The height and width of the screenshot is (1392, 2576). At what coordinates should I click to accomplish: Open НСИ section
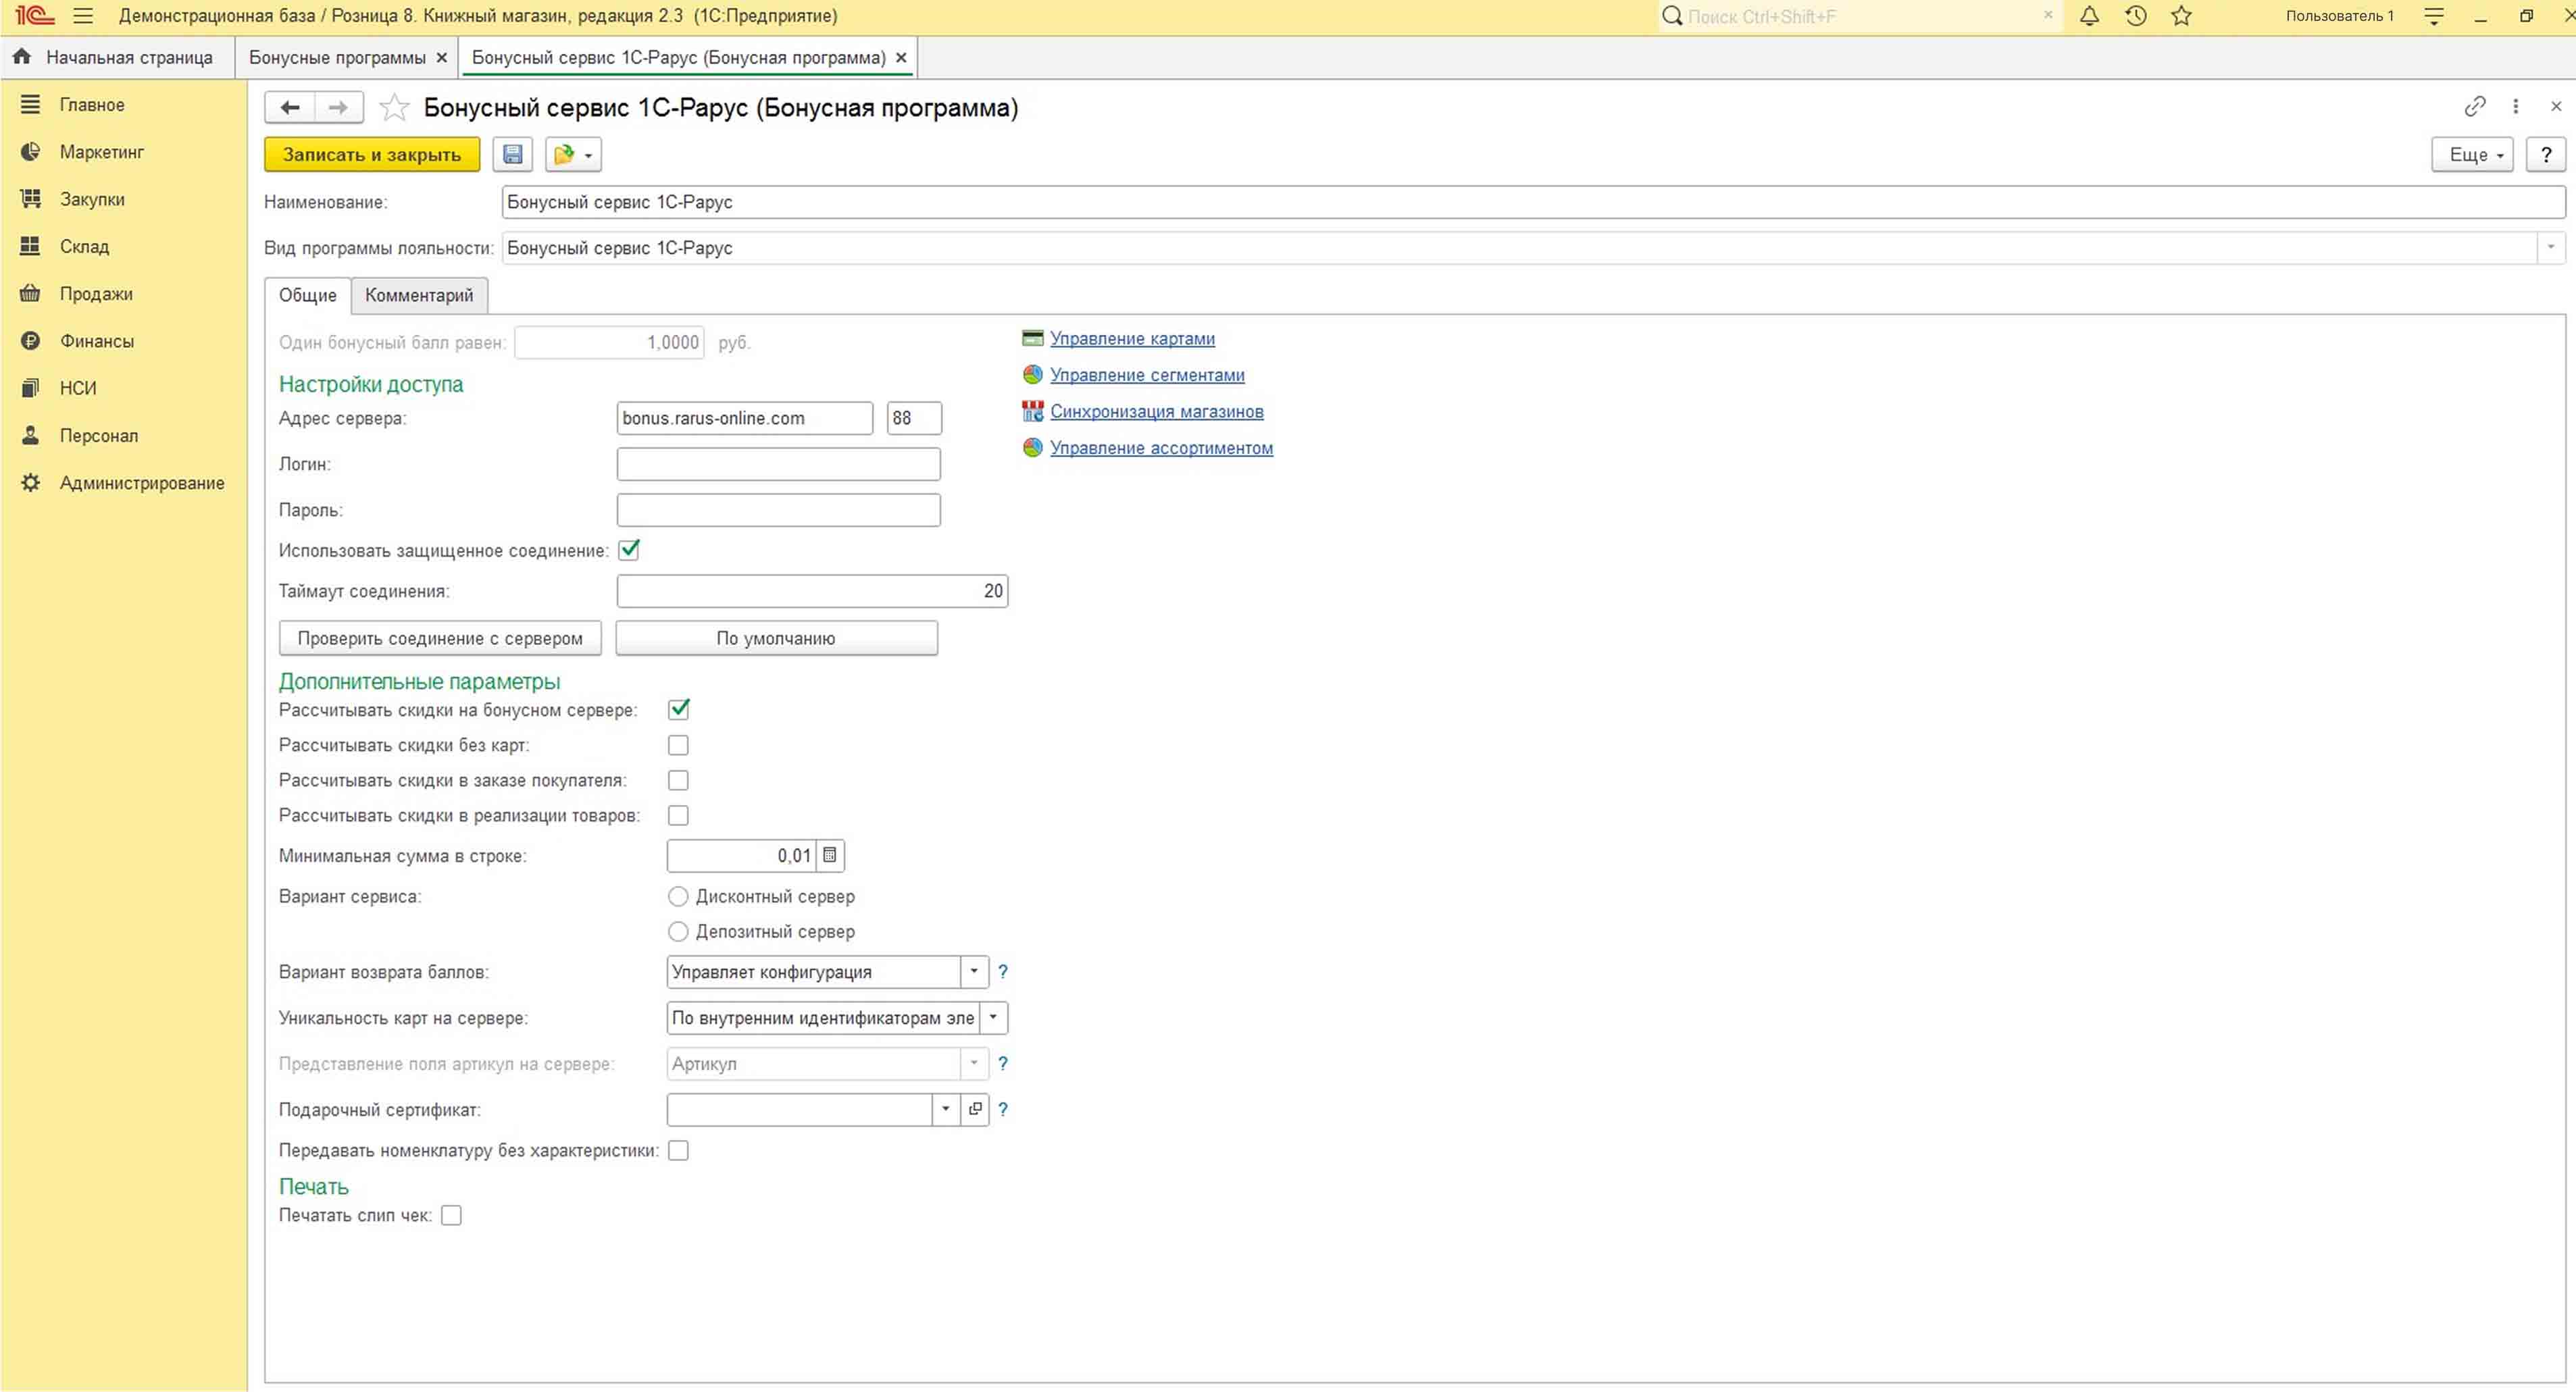coord(78,388)
